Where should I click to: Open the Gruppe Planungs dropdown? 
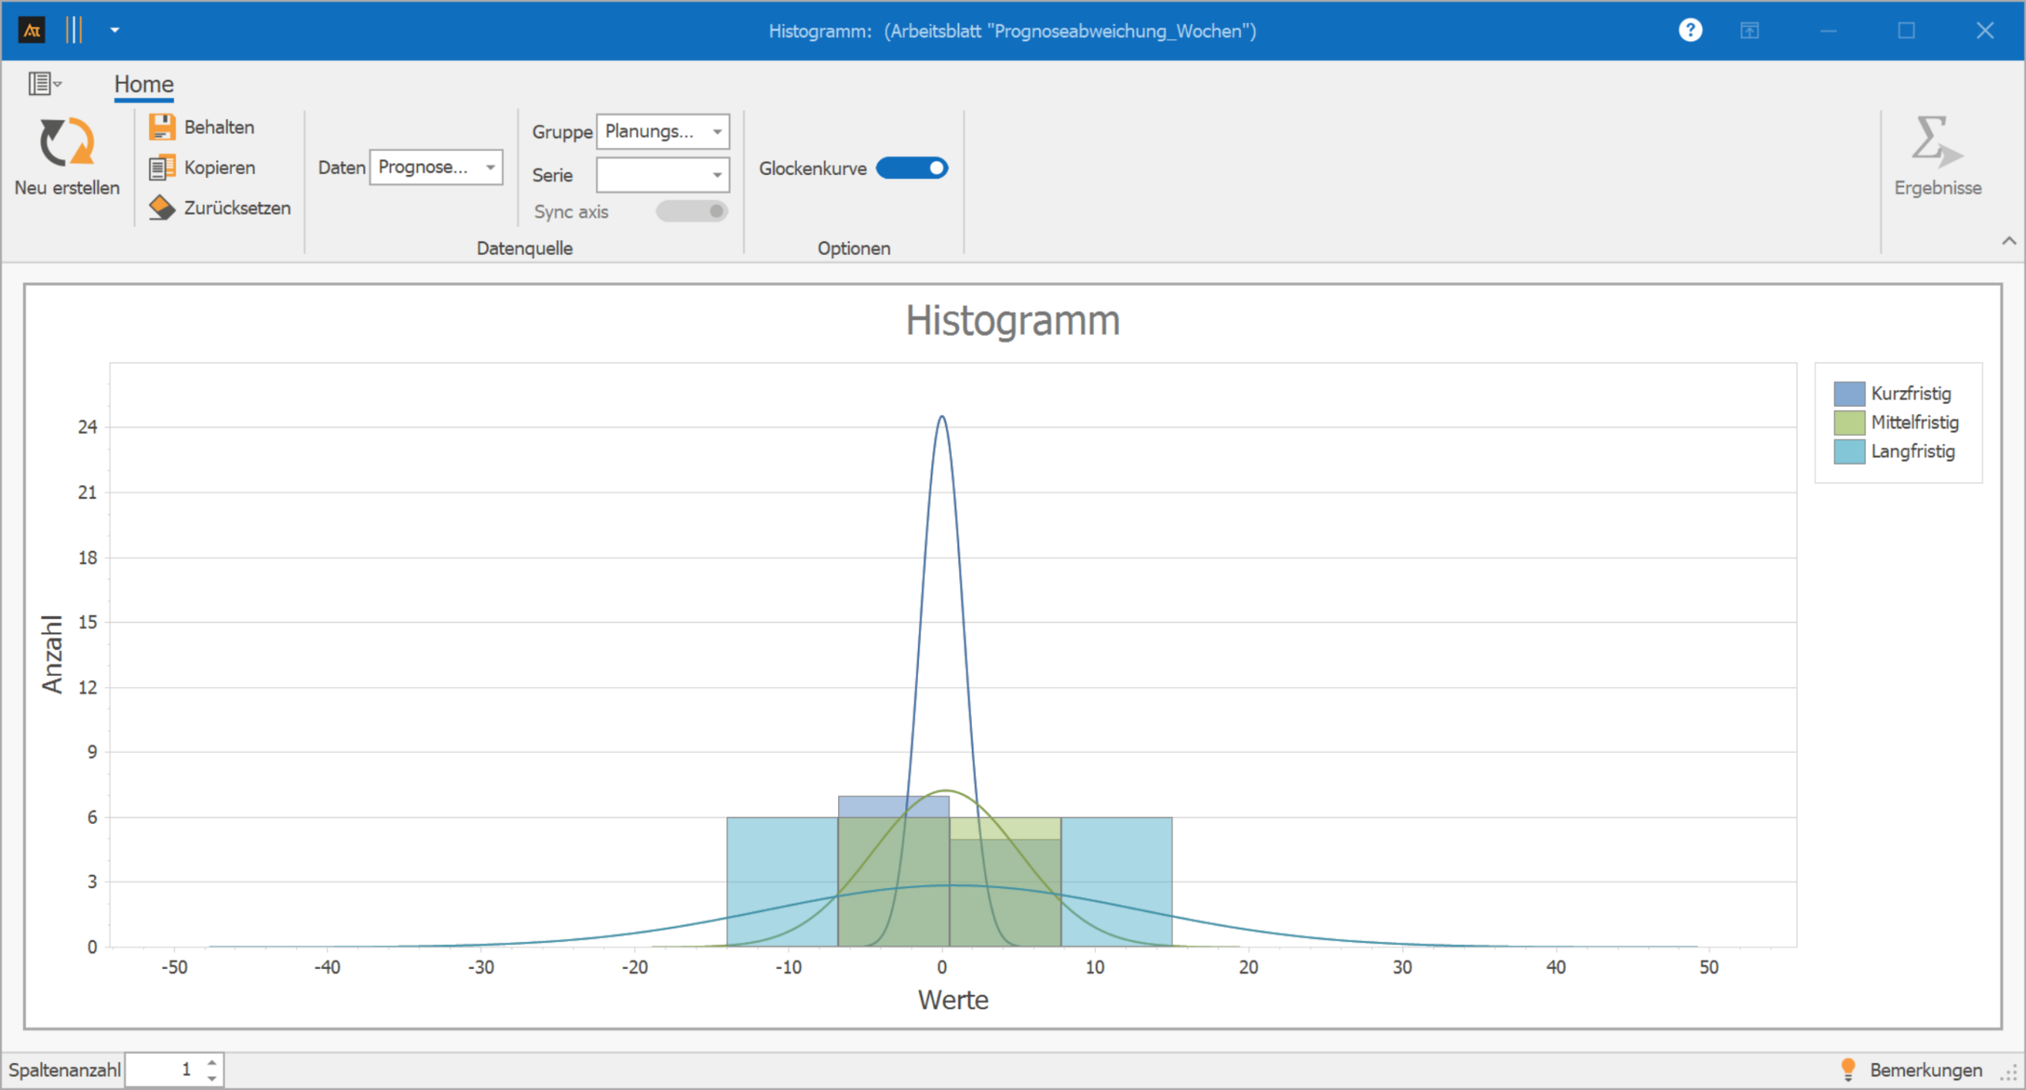coord(716,131)
